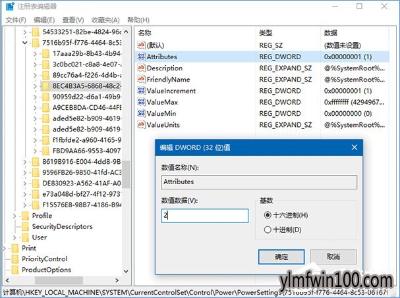Expand the DE830923-A562 key

(25, 184)
